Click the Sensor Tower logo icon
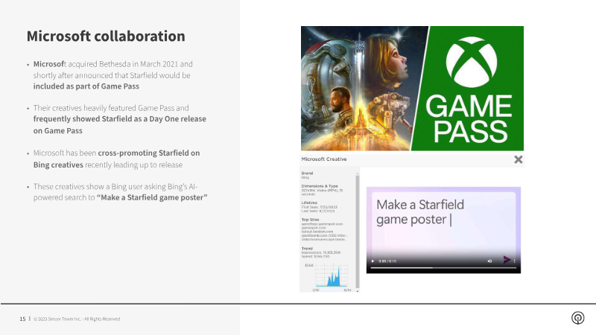The width and height of the screenshot is (596, 335). click(577, 318)
